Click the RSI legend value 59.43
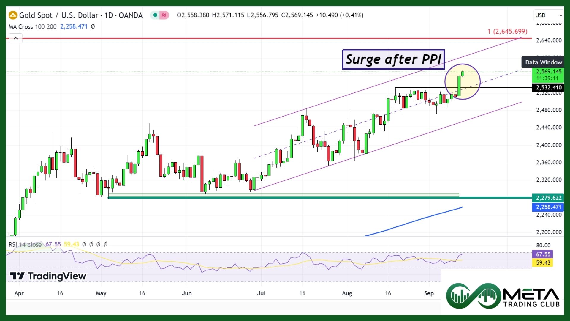 [72, 244]
